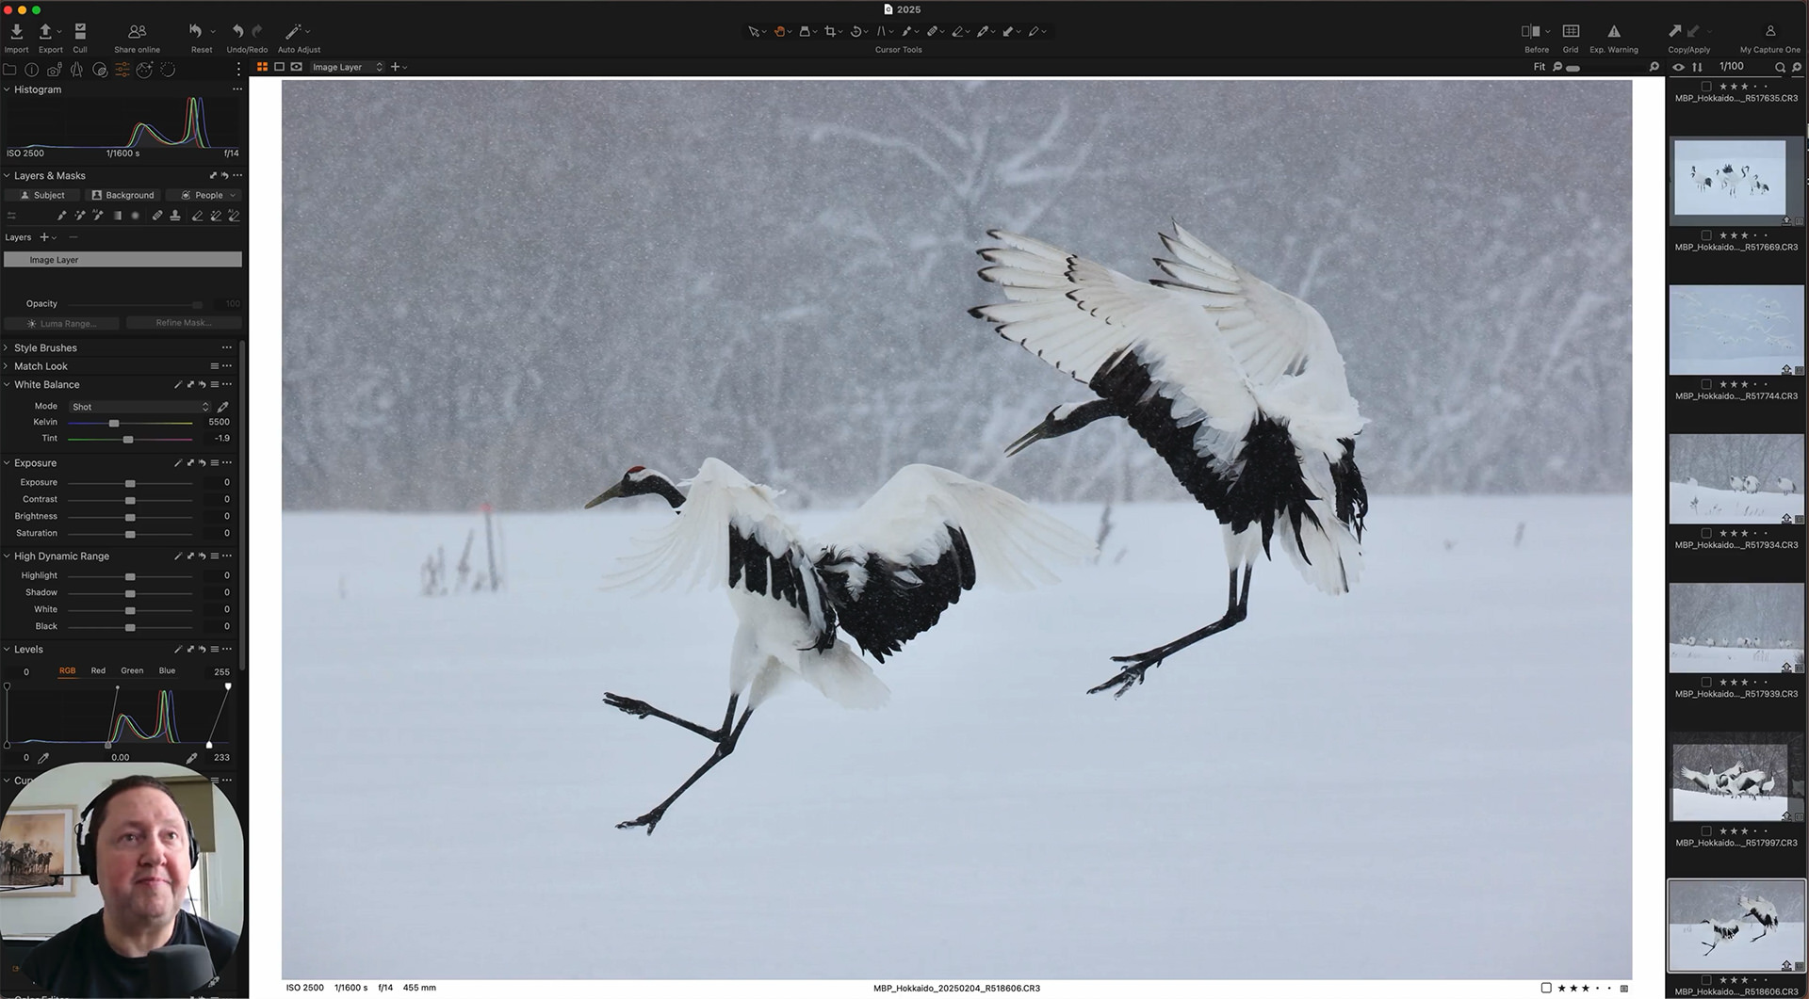Toggle the Grid overlay
The height and width of the screenshot is (999, 1809).
coord(1571,32)
